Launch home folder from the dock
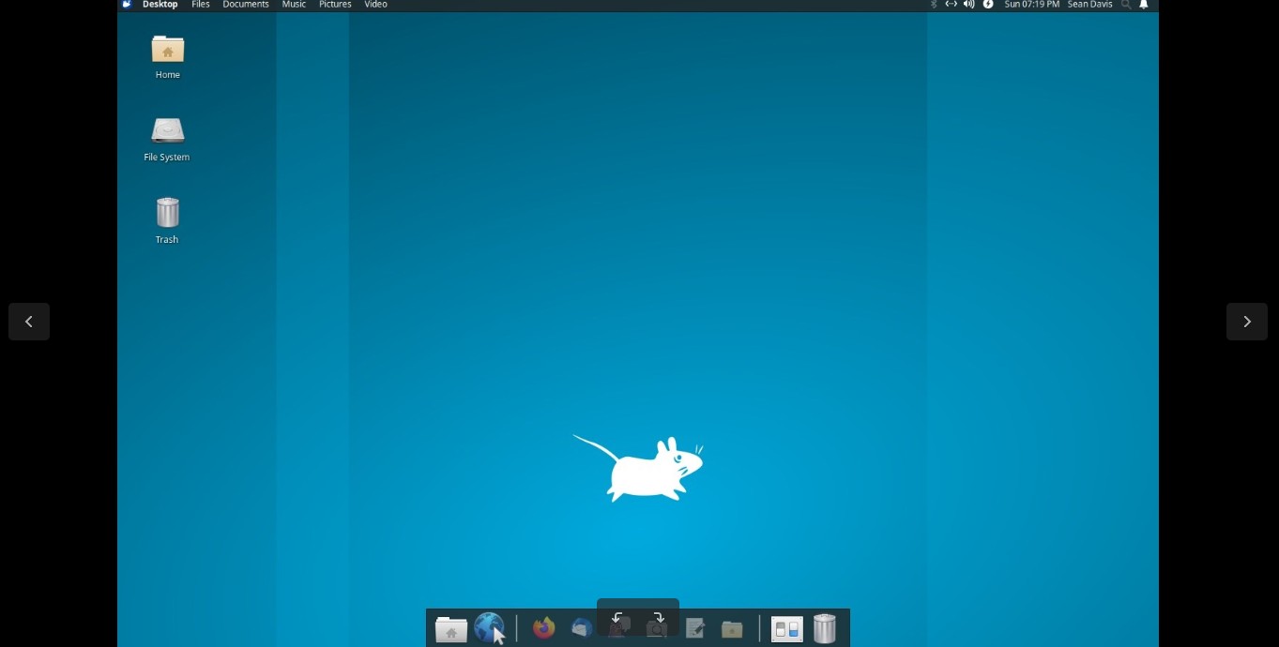 451,629
